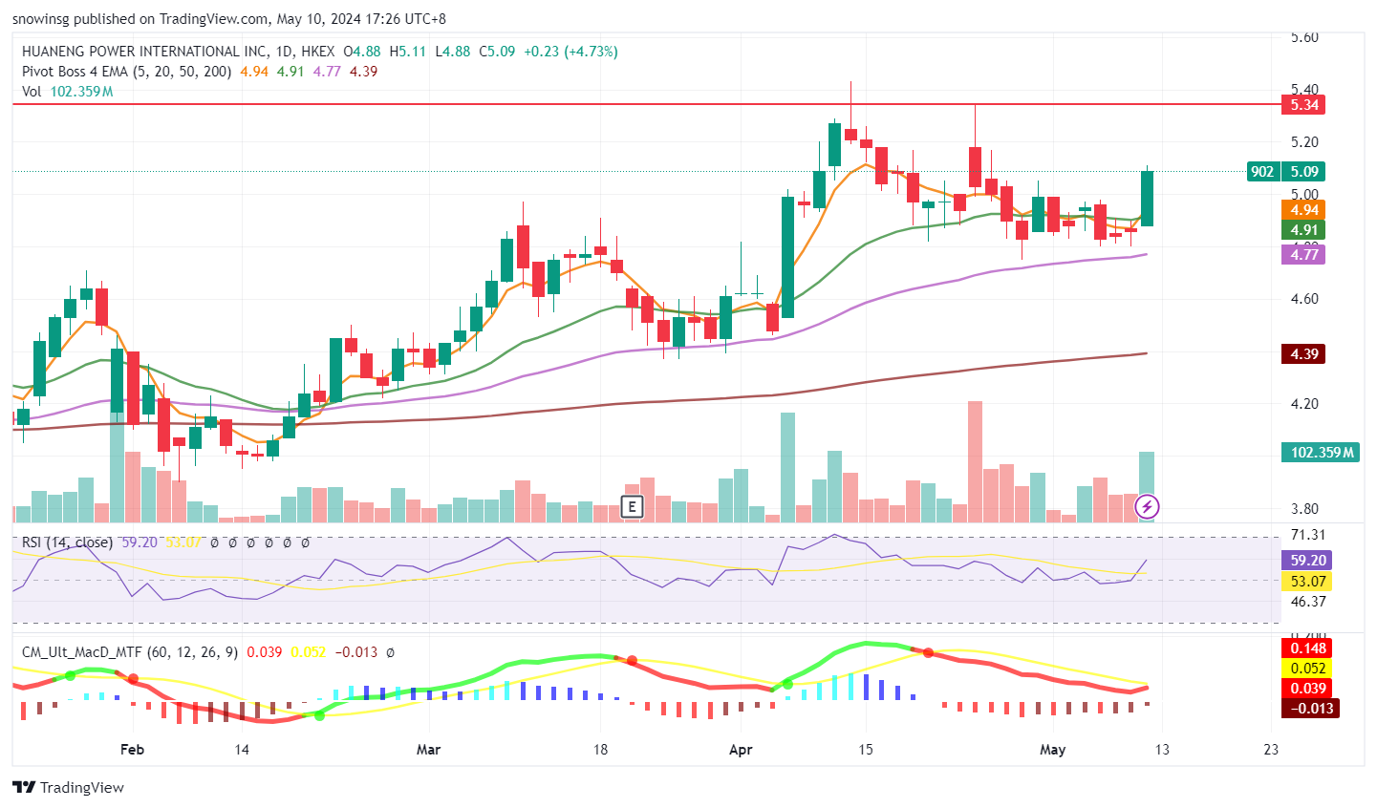
Task: Click the Vol indicator legend label
Action: 32,92
